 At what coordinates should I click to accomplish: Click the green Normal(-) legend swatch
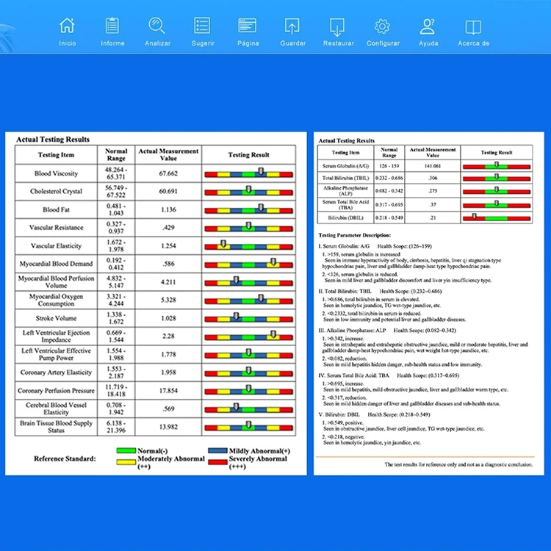126,450
